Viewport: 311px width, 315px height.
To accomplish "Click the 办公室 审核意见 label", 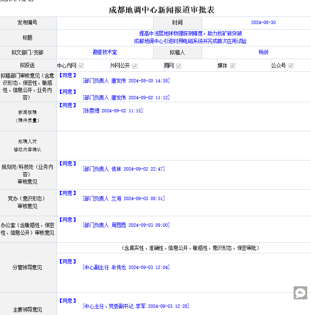I will point(27,229).
